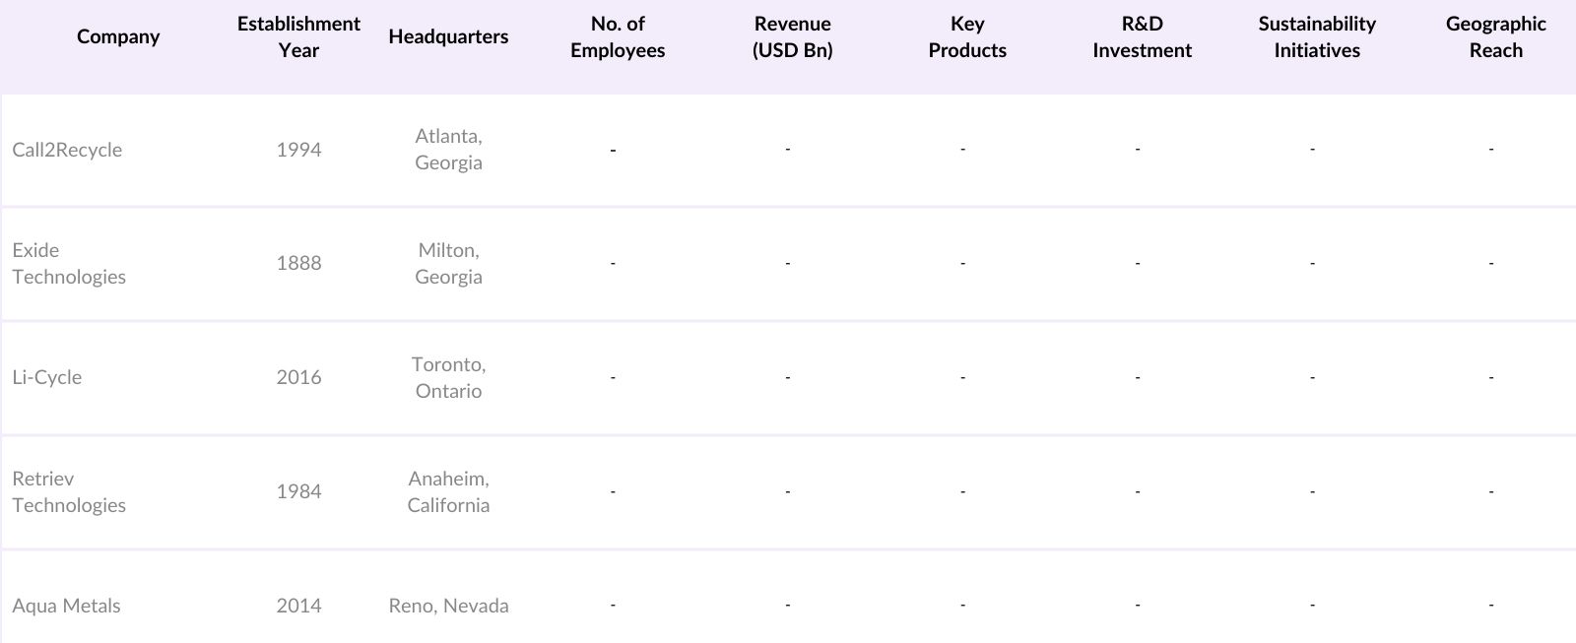
Task: Click the Li-Cycle company name
Action: tap(47, 377)
